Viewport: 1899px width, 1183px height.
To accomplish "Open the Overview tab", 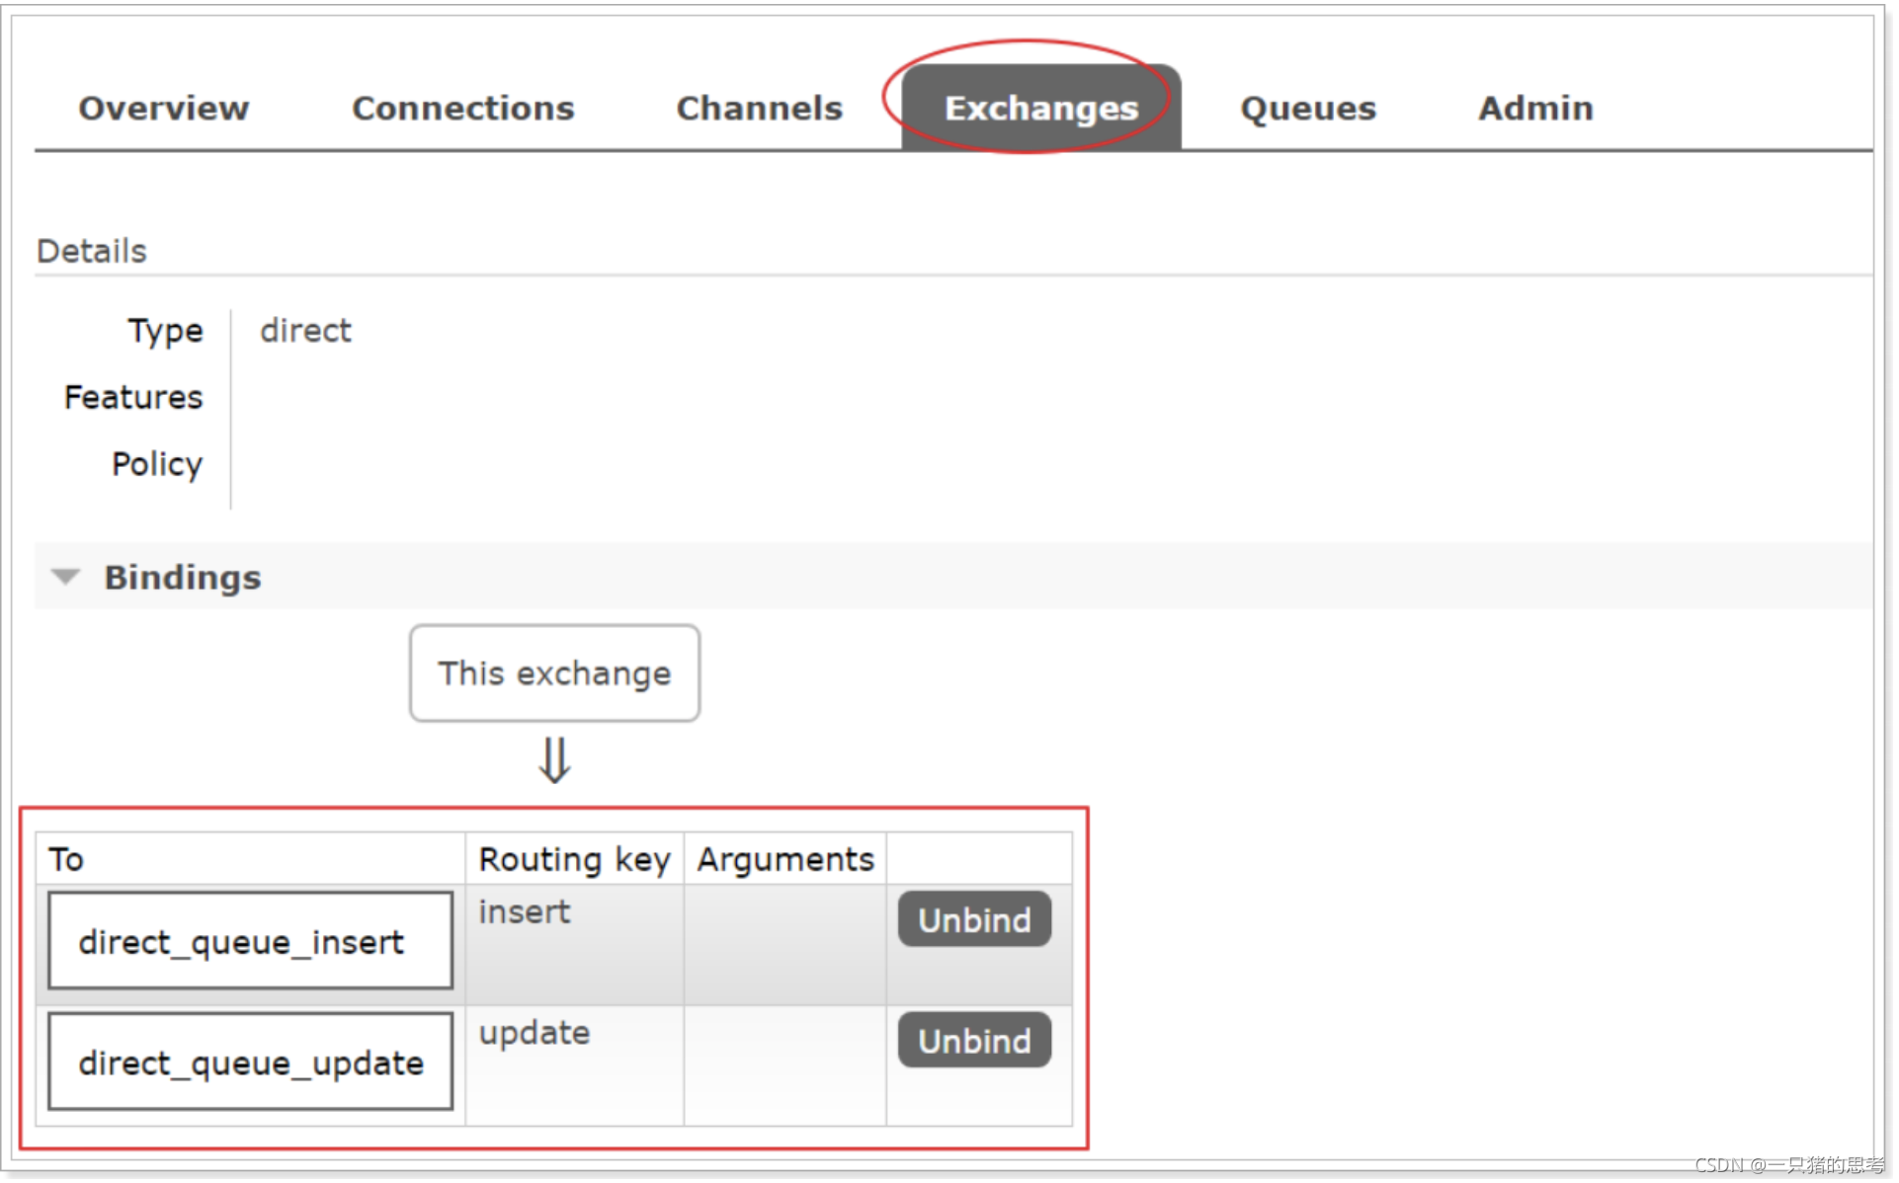I will (x=163, y=108).
